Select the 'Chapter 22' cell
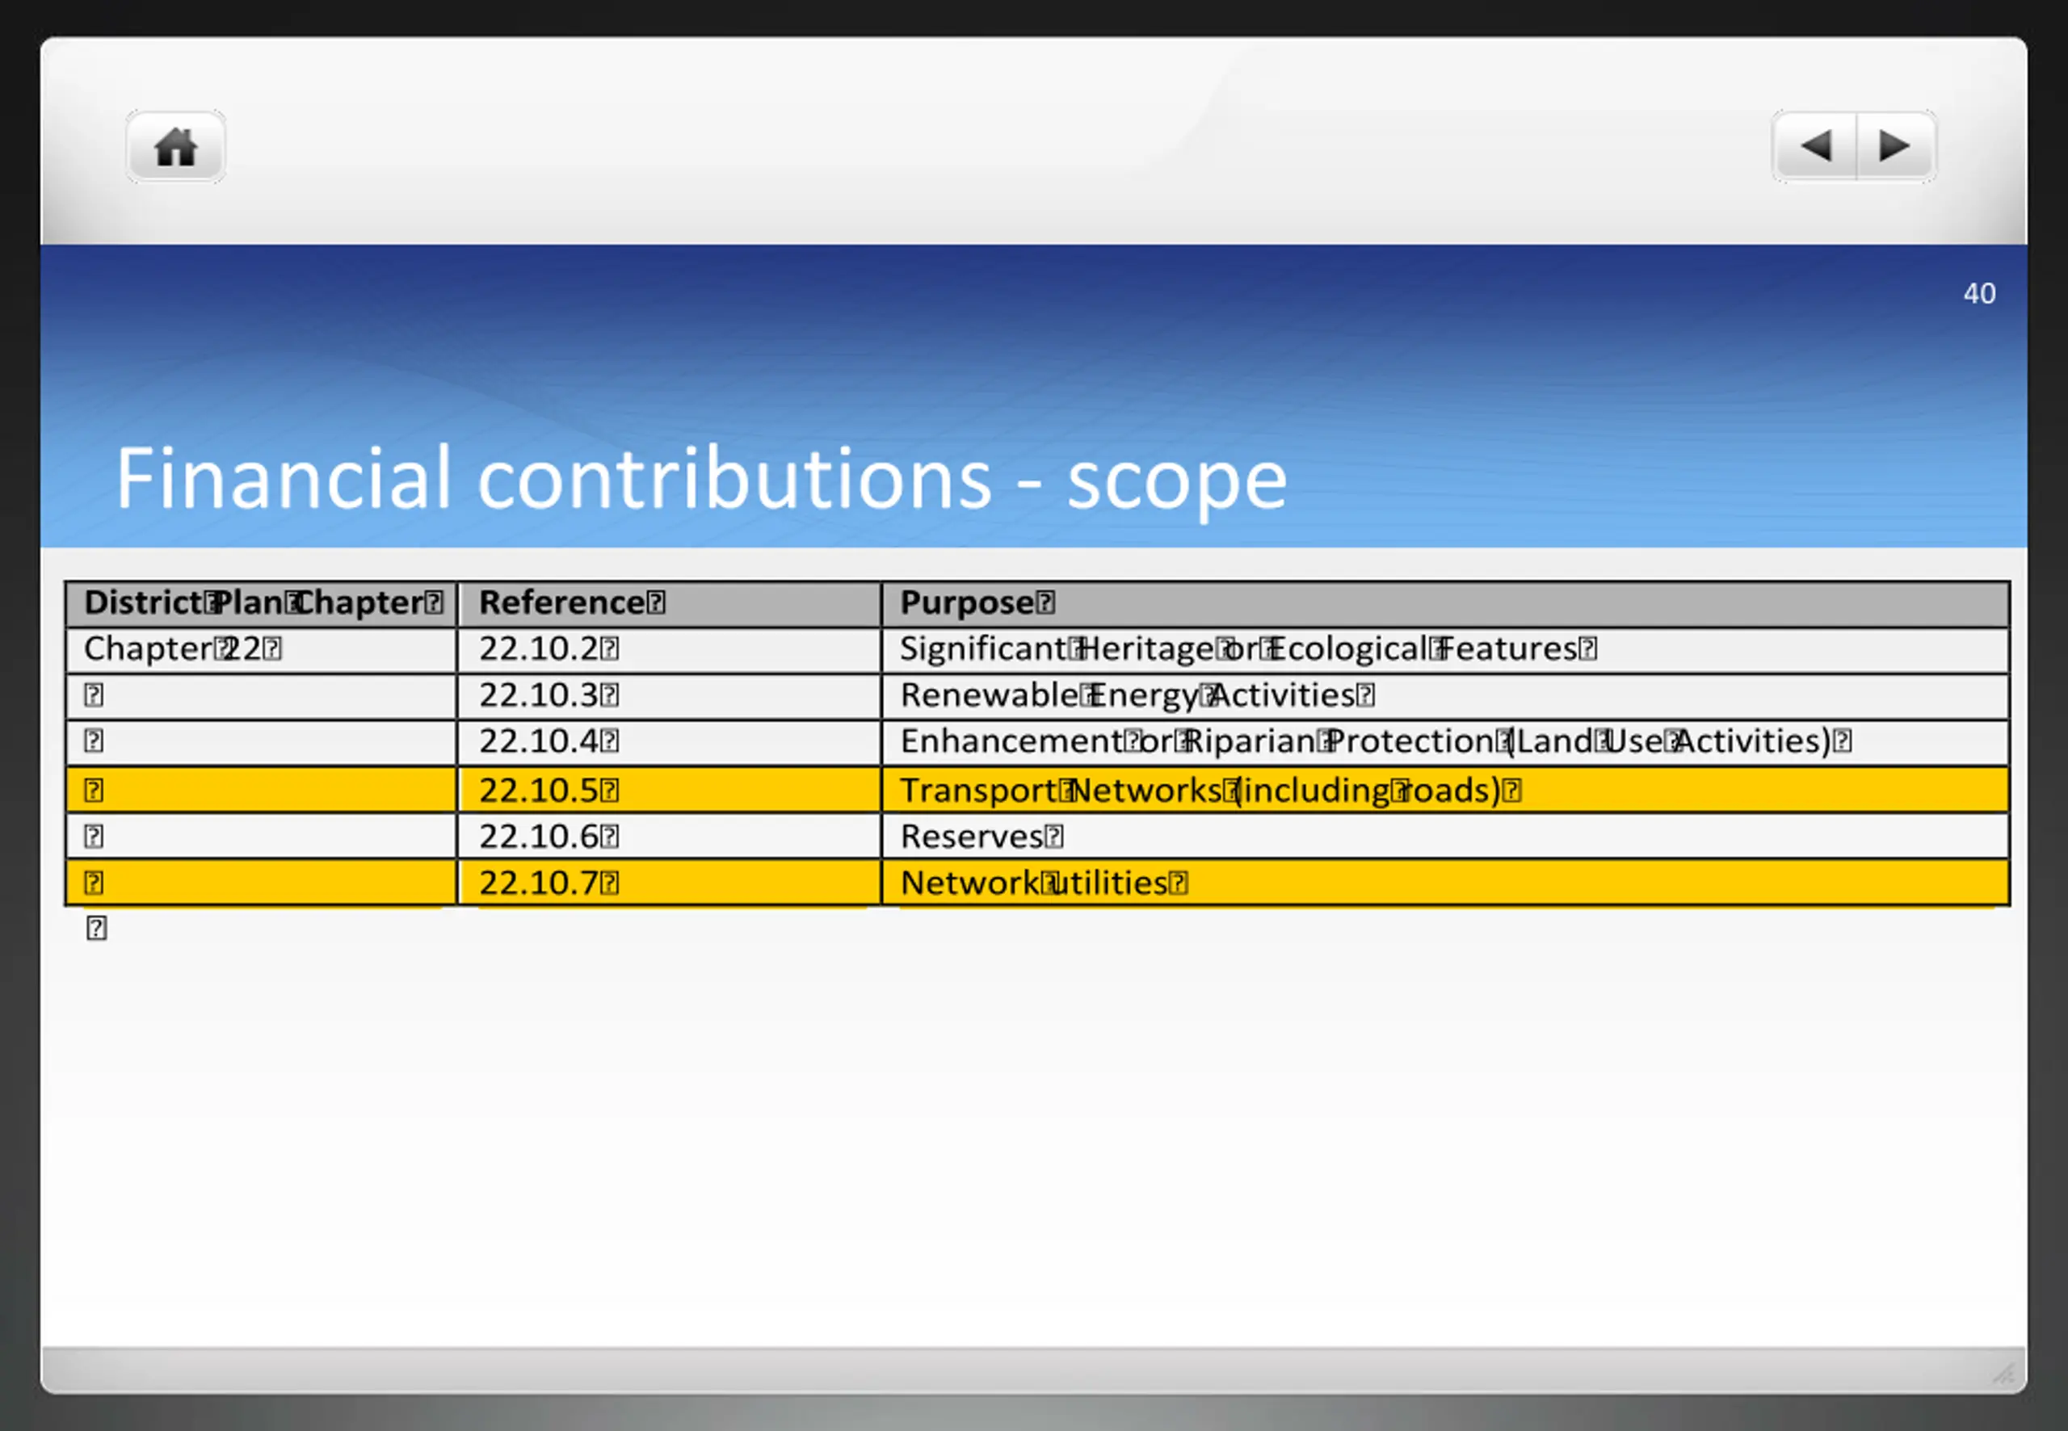 [x=182, y=648]
